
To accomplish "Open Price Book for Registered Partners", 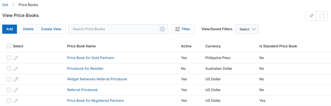I will coord(95,101).
